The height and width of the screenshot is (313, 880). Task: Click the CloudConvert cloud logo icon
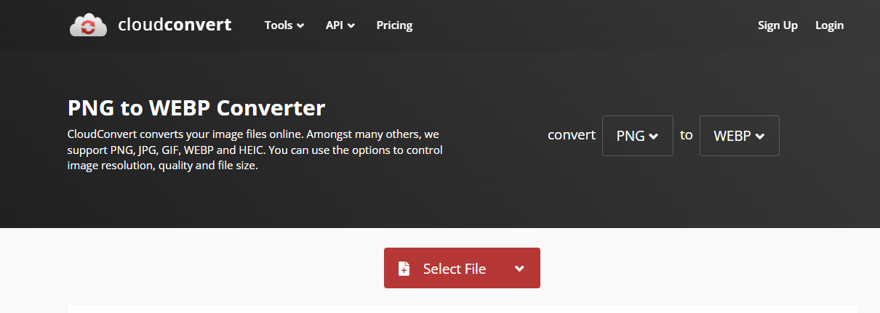(89, 25)
